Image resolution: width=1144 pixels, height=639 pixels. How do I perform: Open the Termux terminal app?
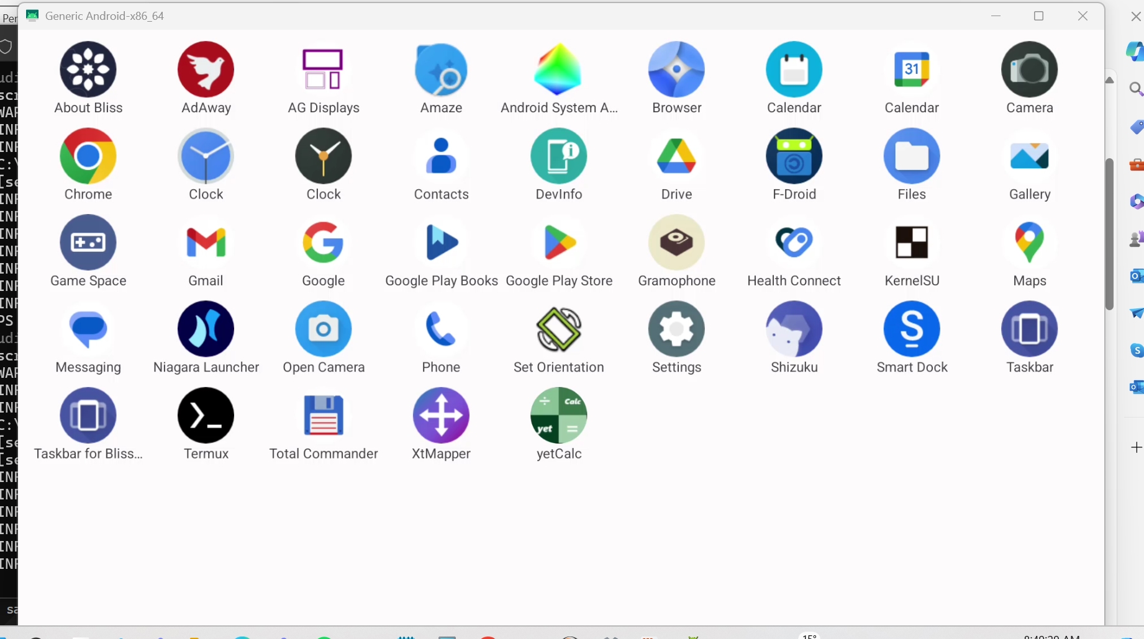pos(206,416)
